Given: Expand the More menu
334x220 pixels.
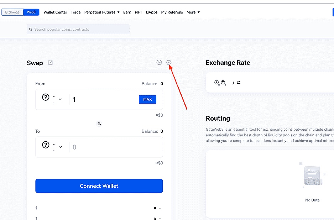Looking at the screenshot, I should point(193,12).
